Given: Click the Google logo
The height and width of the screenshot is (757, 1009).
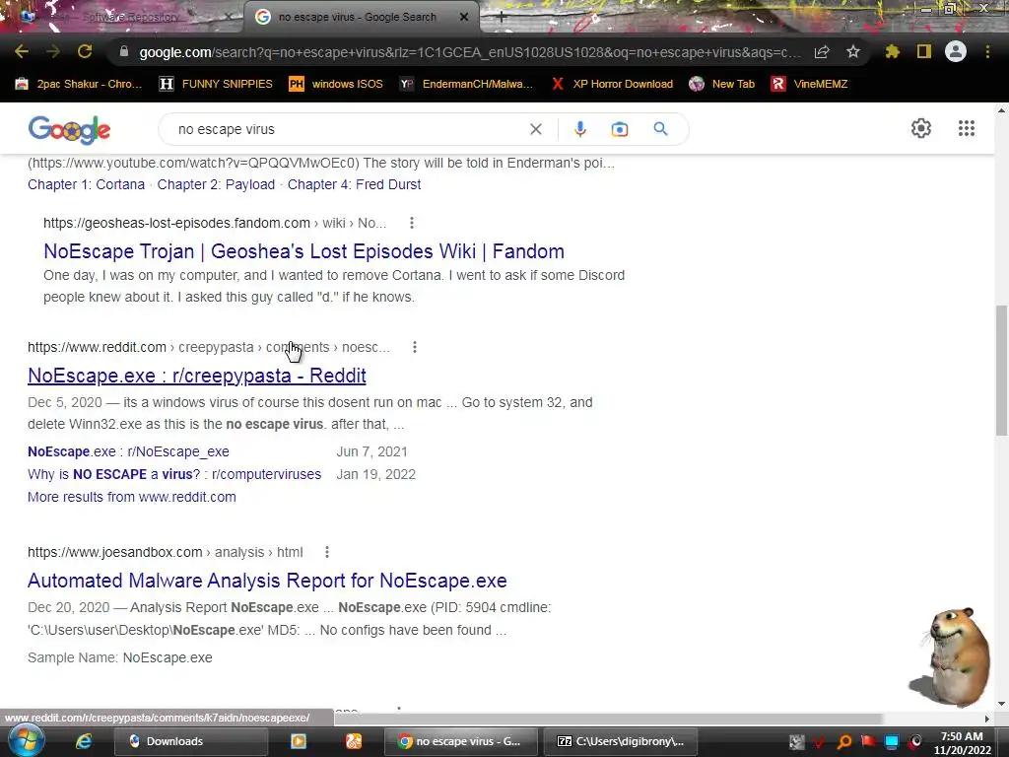Looking at the screenshot, I should coord(70,129).
